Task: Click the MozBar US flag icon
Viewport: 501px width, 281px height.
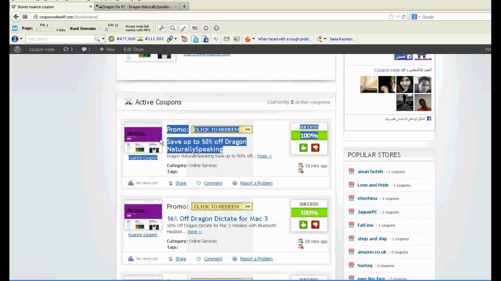Action: pyautogui.click(x=195, y=28)
